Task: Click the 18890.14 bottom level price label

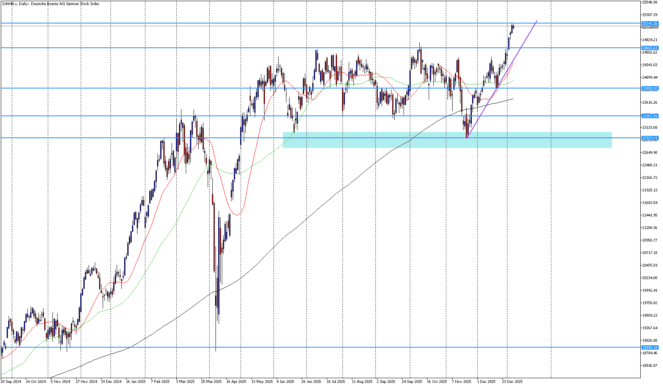Action: coord(649,347)
